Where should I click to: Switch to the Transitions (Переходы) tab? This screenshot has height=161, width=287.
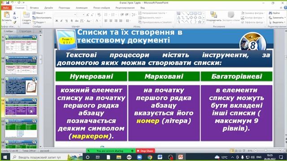click(x=64, y=8)
